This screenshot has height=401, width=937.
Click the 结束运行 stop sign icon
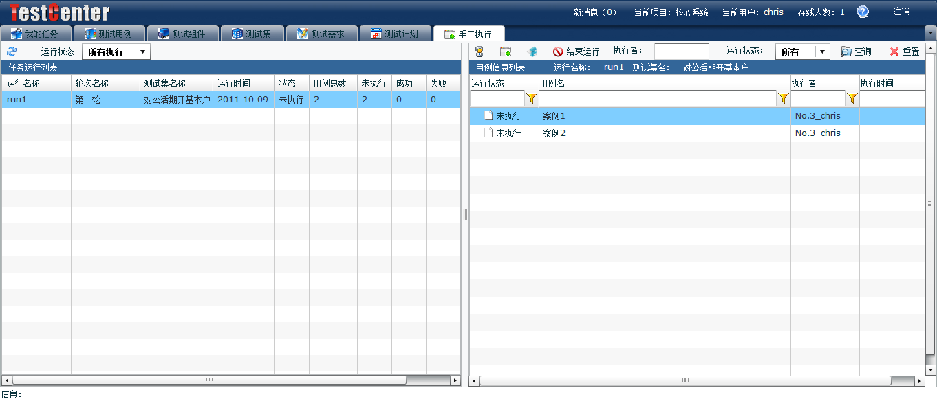pyautogui.click(x=557, y=51)
